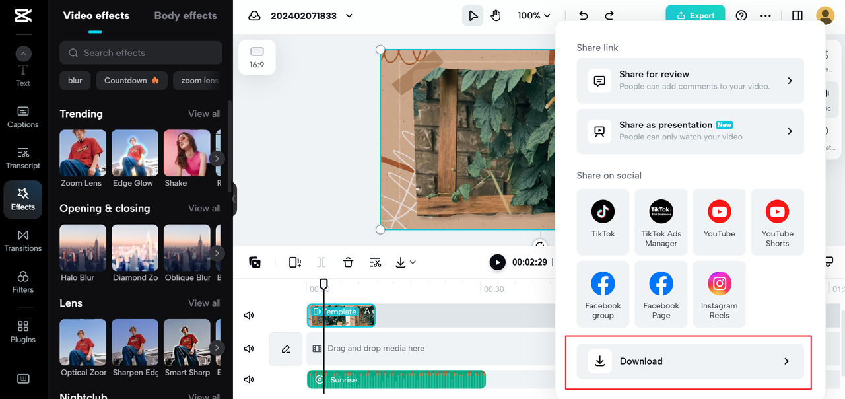View all Opening & closing effects
This screenshot has width=845, height=399.
click(x=205, y=208)
